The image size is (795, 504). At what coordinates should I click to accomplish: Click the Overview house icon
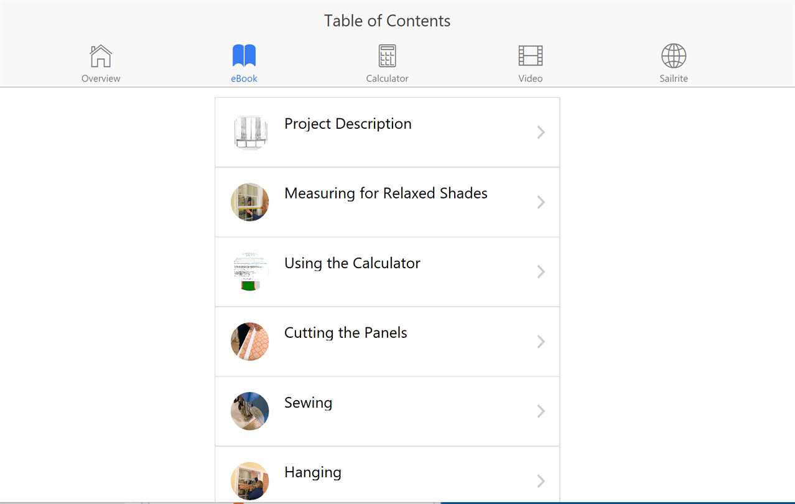(101, 56)
